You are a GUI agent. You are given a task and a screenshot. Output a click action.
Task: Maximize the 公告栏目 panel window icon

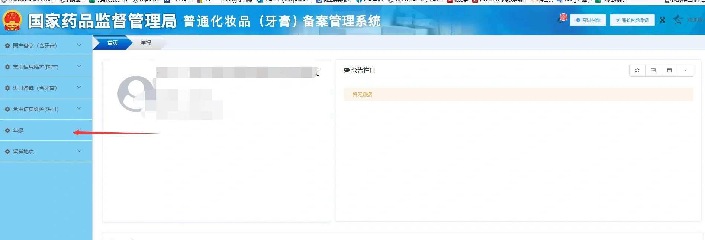pos(669,71)
